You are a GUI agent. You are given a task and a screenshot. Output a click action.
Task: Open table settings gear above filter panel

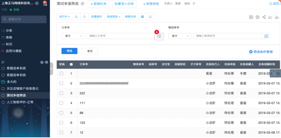pos(258,17)
